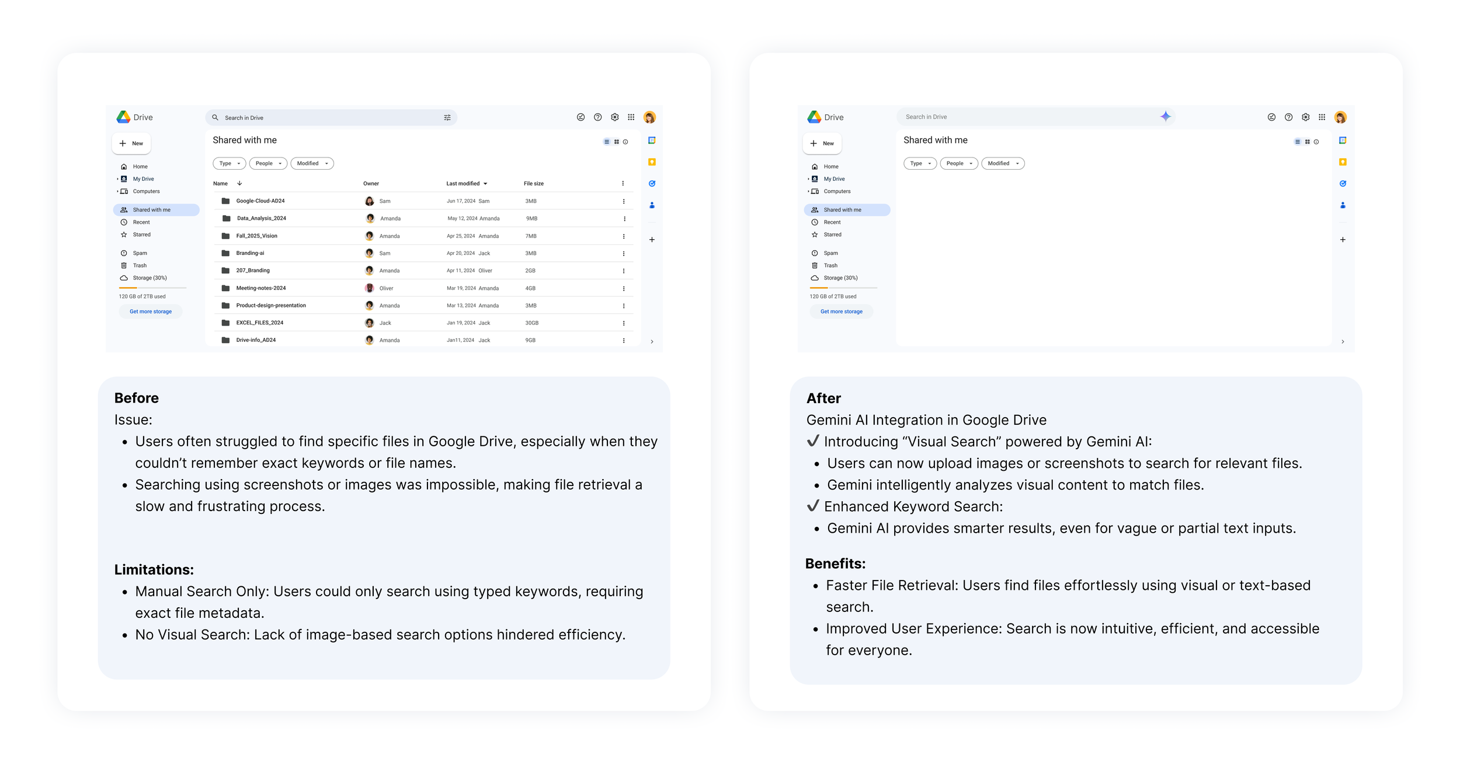The image size is (1460, 780).
Task: Click the Gemini sparkle icon in right search bar
Action: (x=1165, y=116)
